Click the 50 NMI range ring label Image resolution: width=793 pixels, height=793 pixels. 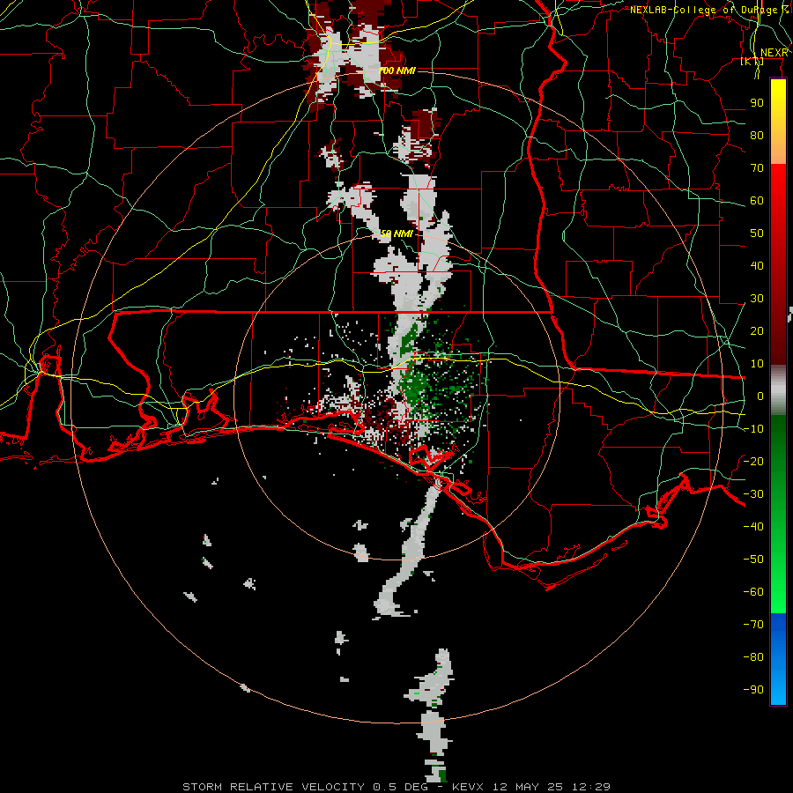(x=397, y=233)
